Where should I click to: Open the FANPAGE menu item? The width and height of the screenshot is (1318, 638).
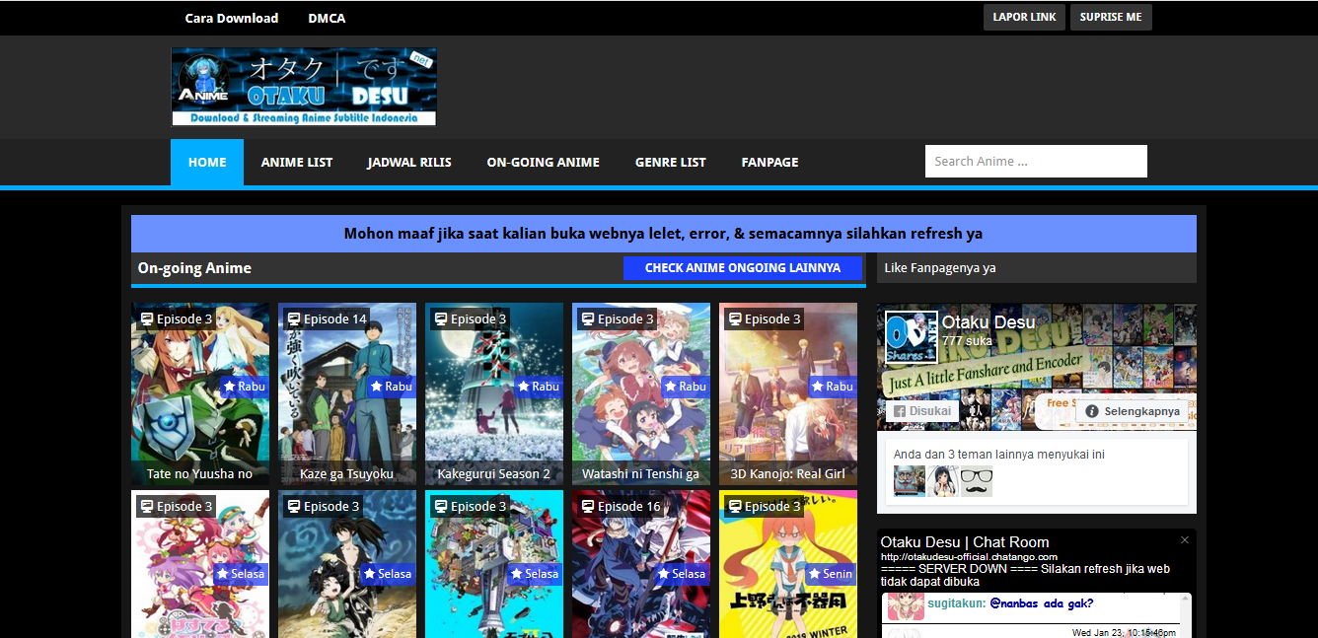769,162
